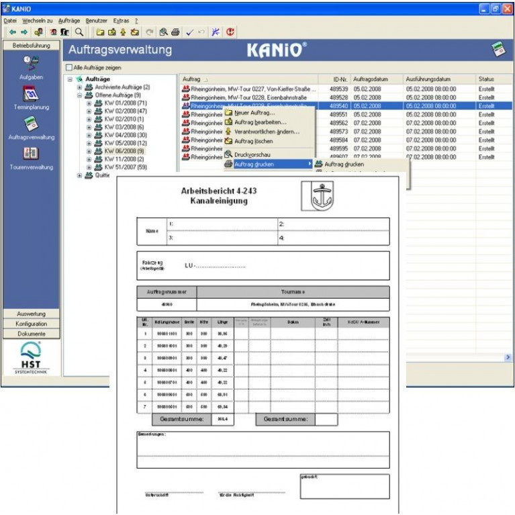The image size is (515, 515).
Task: Open the search magnifier toolbar icon
Action: coord(79,32)
